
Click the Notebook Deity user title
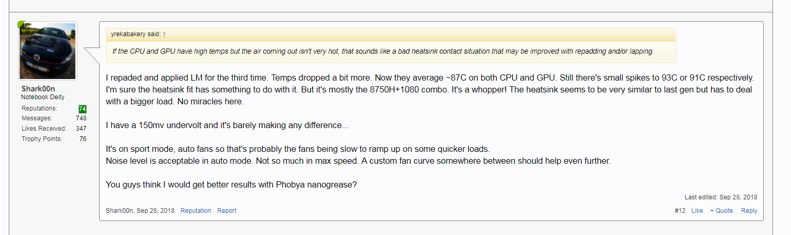[43, 97]
